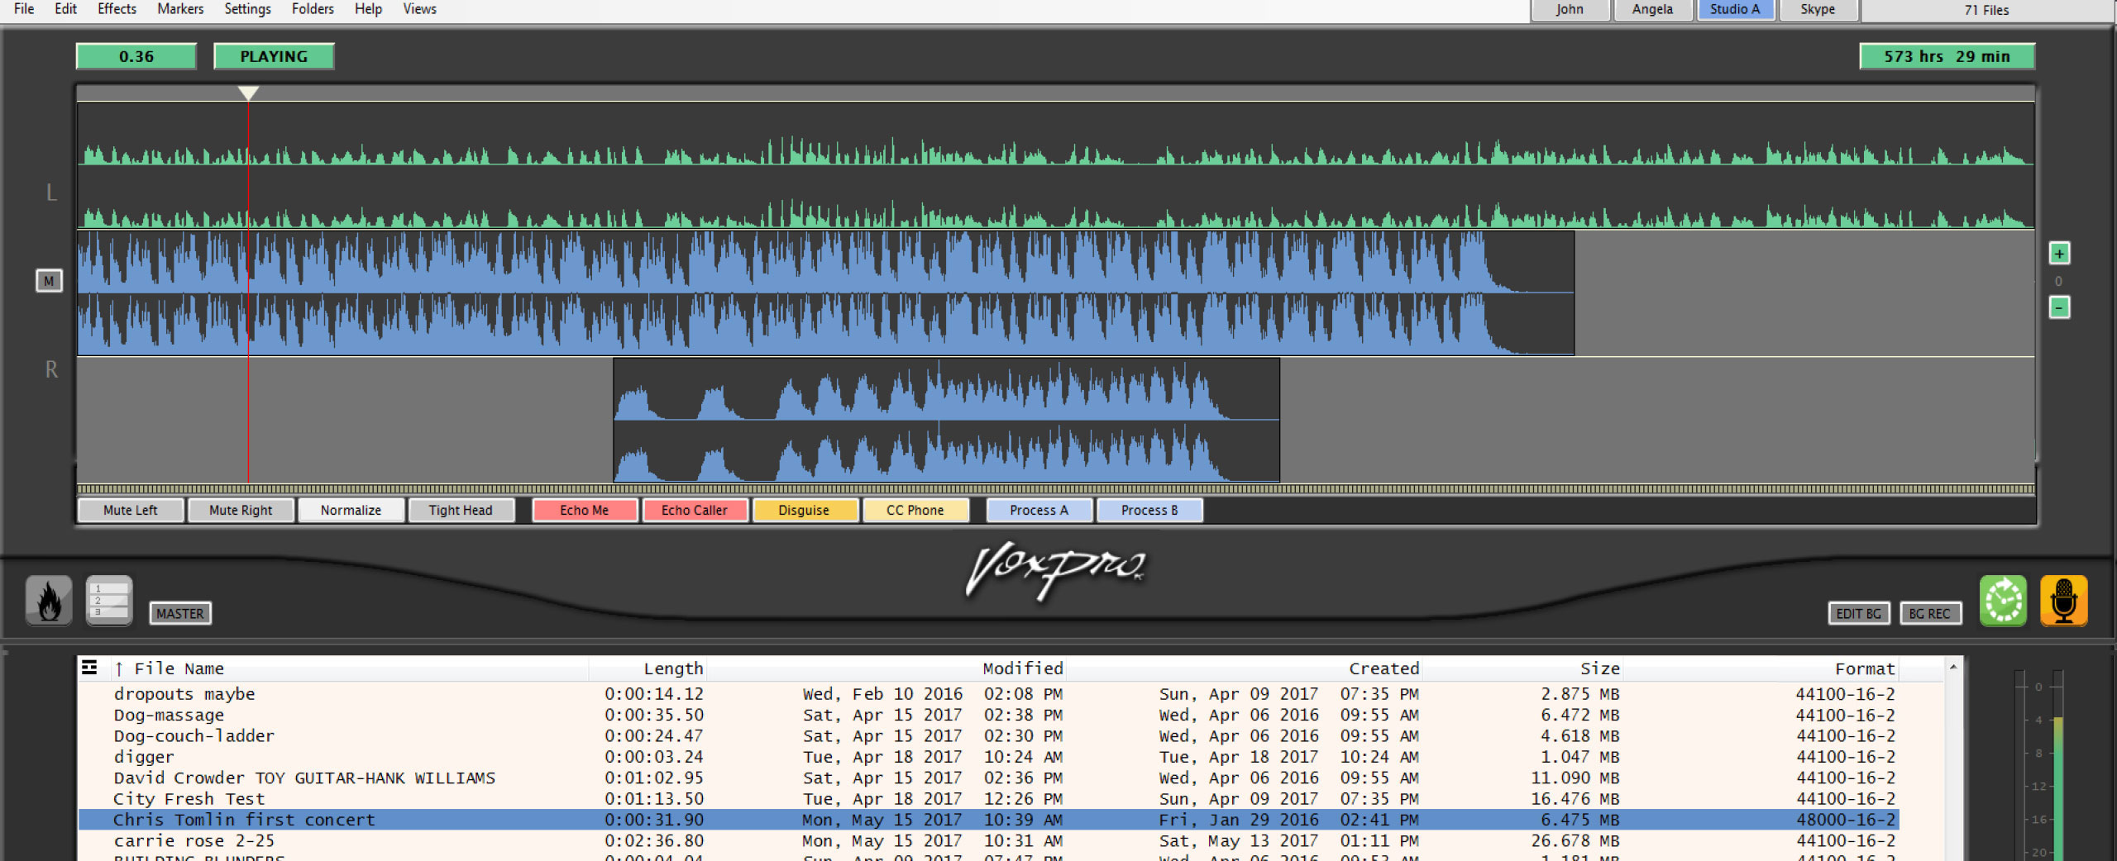Select the 'digger' file row
The height and width of the screenshot is (861, 2117).
tap(988, 756)
